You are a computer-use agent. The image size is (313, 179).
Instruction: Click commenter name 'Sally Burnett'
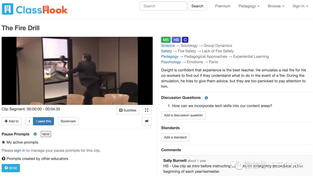click(x=175, y=160)
